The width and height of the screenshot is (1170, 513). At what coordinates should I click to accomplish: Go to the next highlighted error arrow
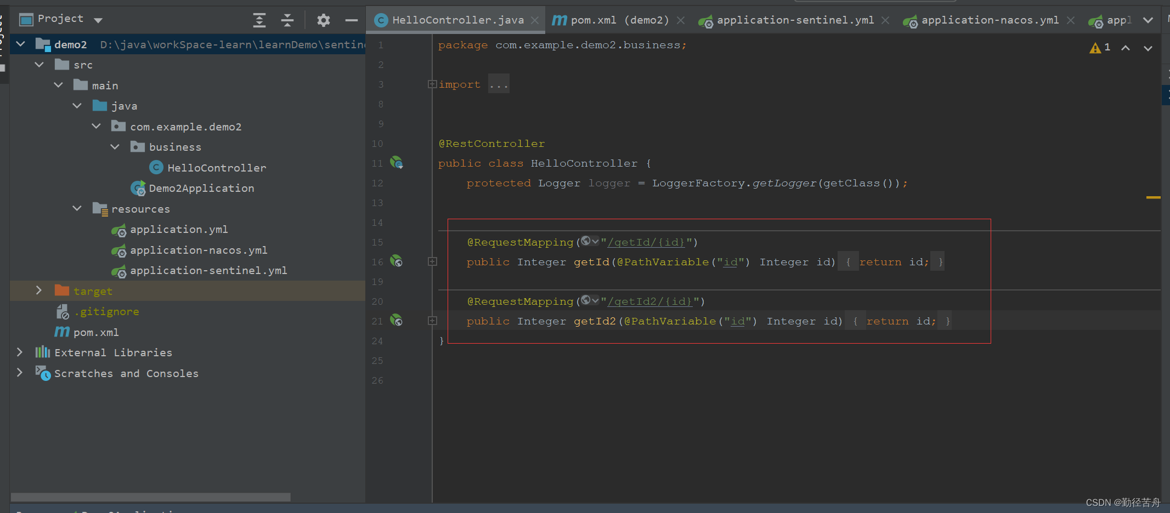pyautogui.click(x=1148, y=48)
